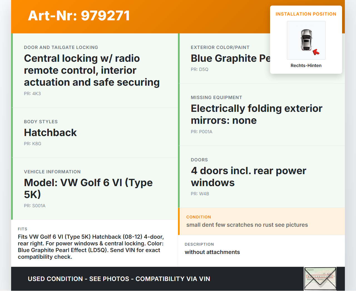Click the DOOR AND TAILGATE LOCKING label
Viewport: 356px width, 291px height.
61,47
